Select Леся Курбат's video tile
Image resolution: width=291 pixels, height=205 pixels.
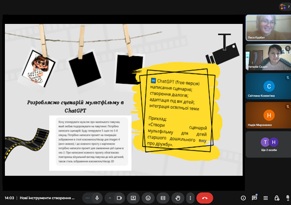coord(268,27)
